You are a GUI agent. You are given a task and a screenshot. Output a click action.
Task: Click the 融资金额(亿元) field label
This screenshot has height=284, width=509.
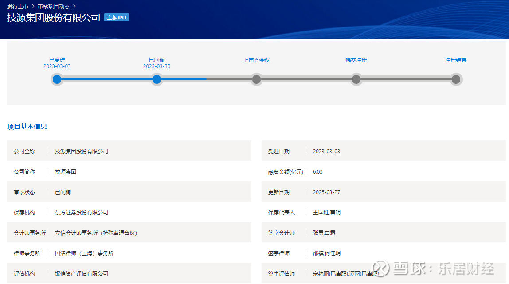[x=286, y=172]
